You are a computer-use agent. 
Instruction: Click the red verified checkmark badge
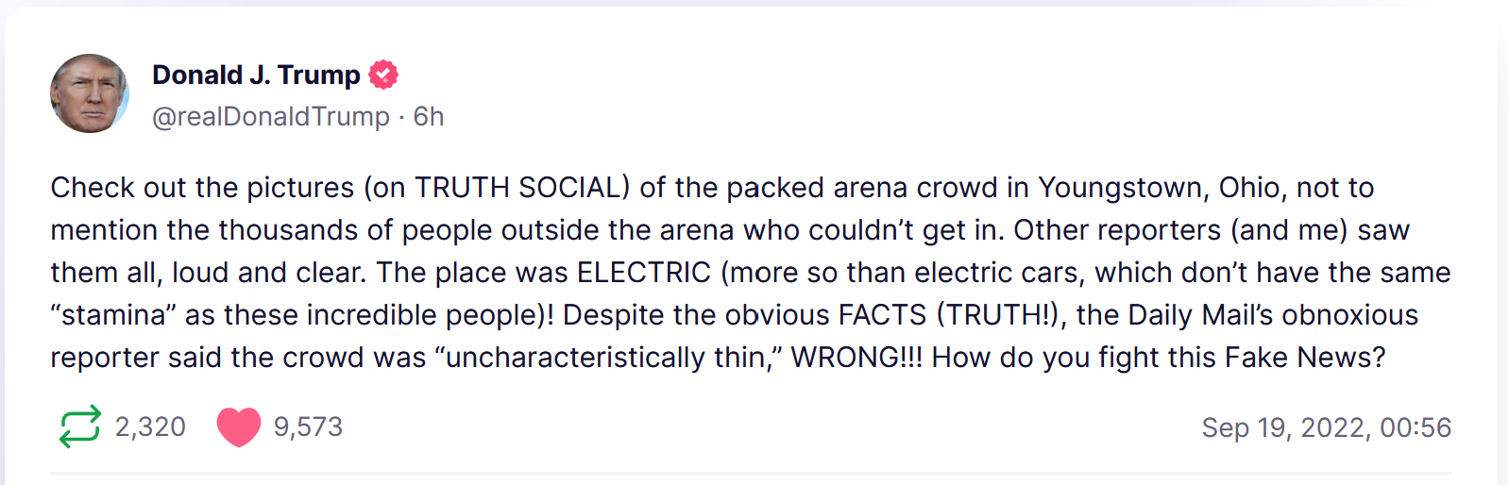(x=383, y=75)
